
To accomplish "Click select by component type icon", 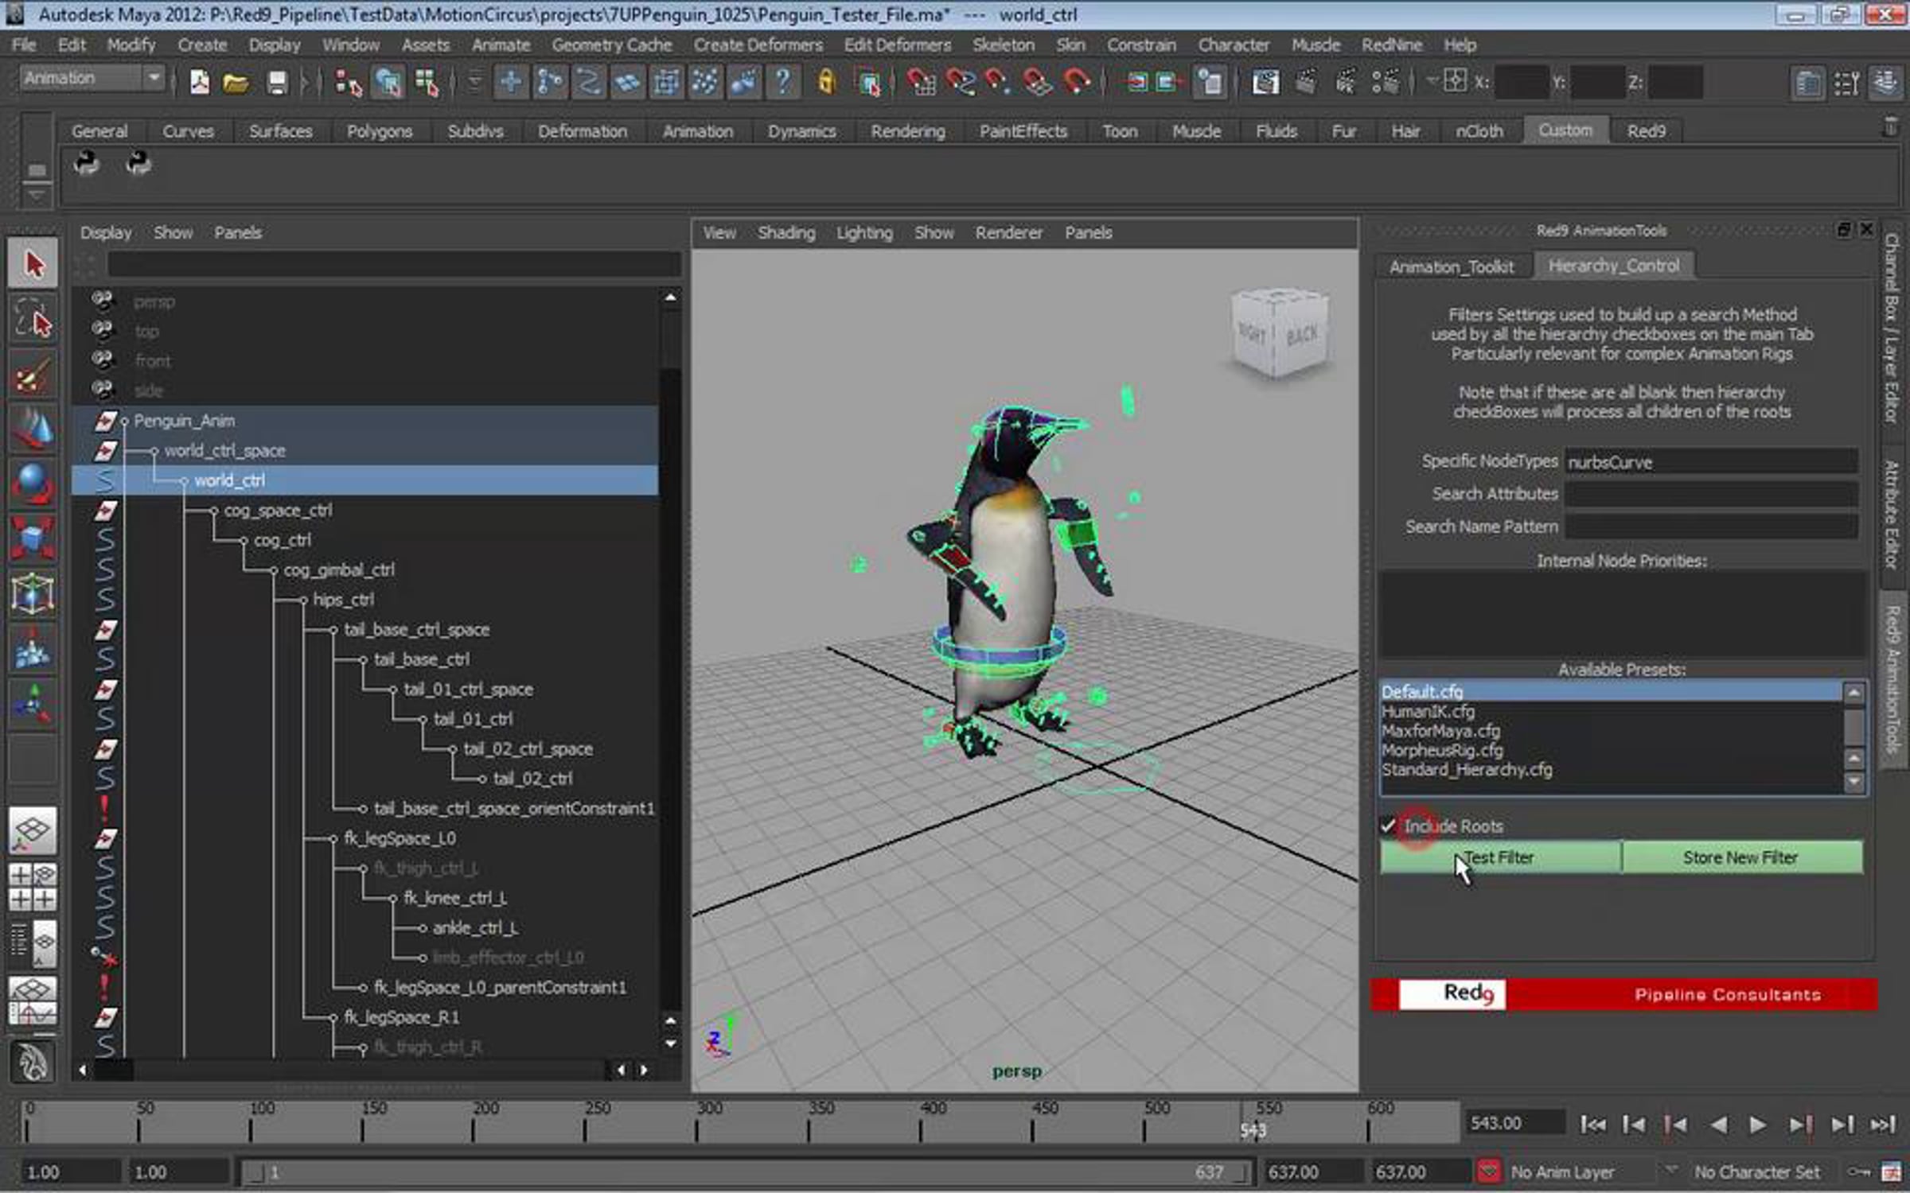I will [x=427, y=82].
